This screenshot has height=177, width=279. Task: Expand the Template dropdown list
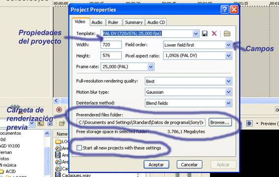[195, 33]
